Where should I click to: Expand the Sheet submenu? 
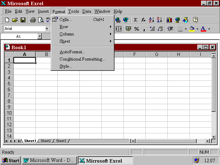point(82,41)
